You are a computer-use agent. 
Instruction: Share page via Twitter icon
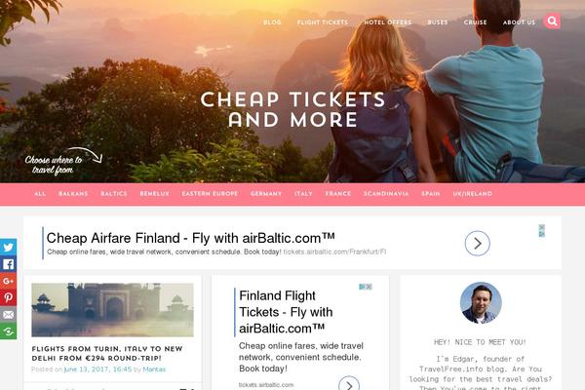(x=8, y=247)
